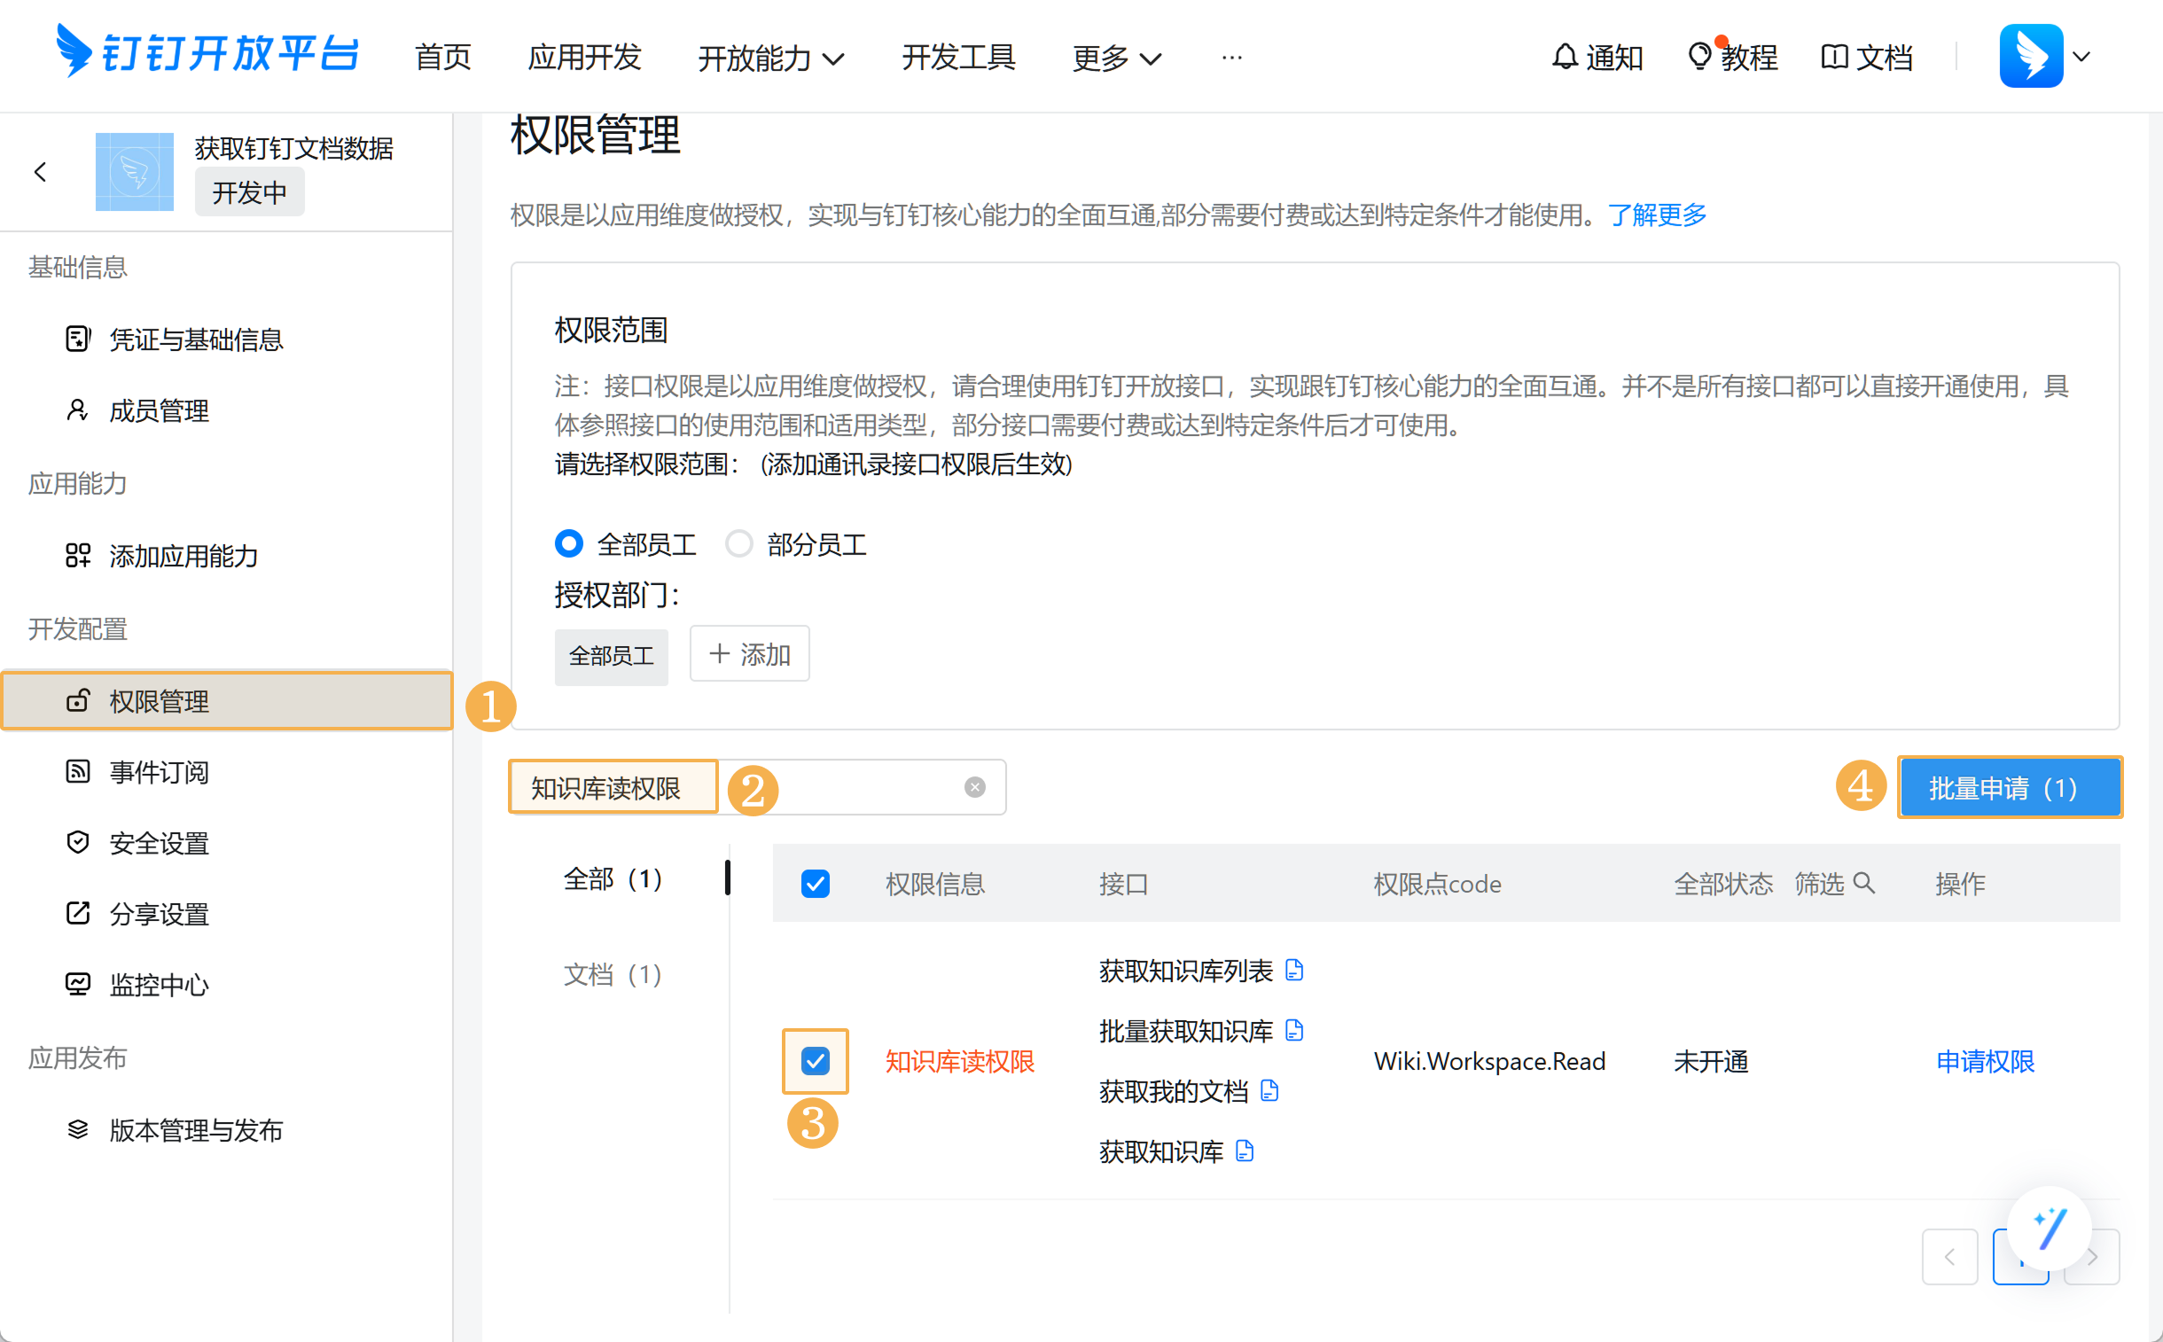
Task: Open the tutorial lightbulb icon
Action: pyautogui.click(x=1698, y=57)
